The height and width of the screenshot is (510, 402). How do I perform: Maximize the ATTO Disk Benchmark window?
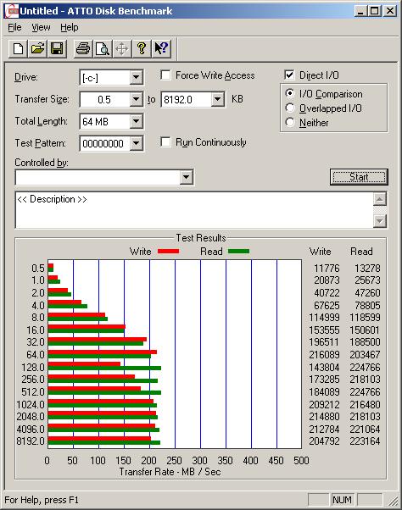pos(374,11)
